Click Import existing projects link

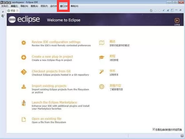click(49, 86)
